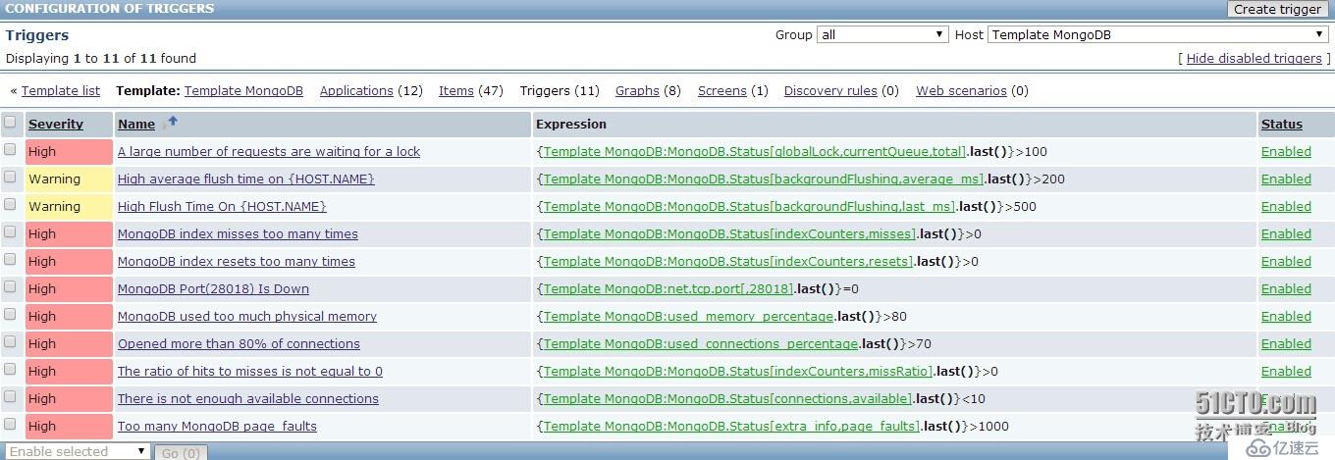This screenshot has height=460, width=1335.
Task: Sort triggers by Name column header
Action: tap(136, 124)
